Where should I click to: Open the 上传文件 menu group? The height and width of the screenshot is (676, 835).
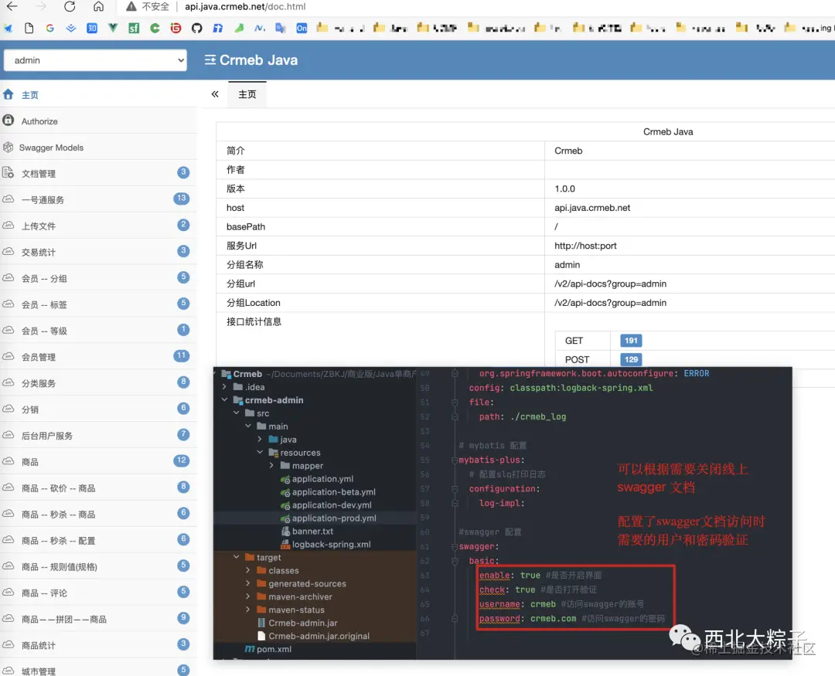coord(98,226)
